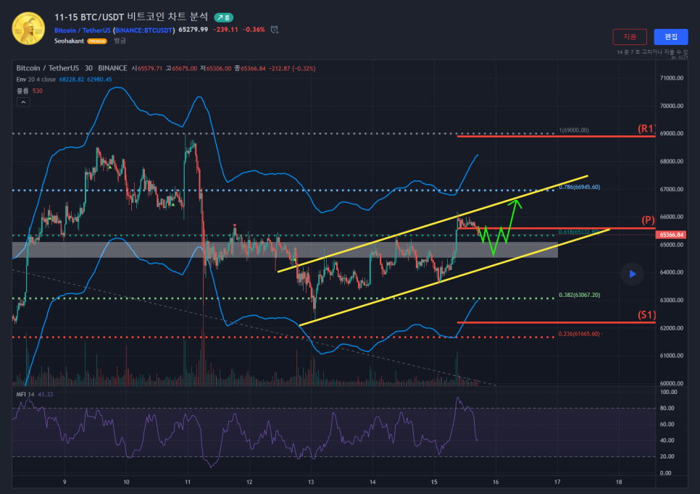Click the alarm clock alert icon
The height and width of the screenshot is (494, 700).
pos(275,30)
